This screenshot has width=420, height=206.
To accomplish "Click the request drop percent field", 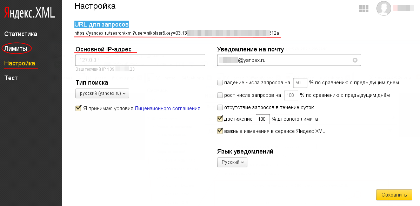I will (300, 83).
